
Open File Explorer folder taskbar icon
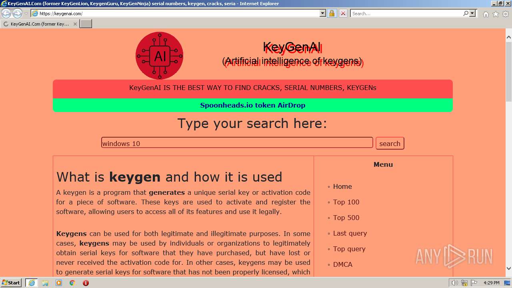coord(45,283)
